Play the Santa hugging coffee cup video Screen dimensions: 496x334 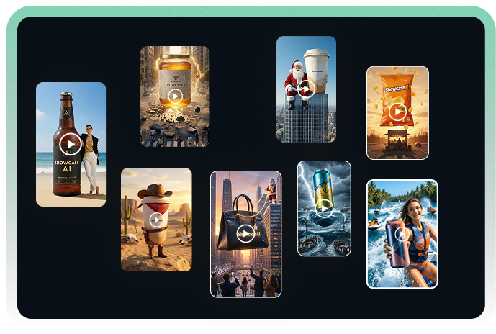[306, 89]
